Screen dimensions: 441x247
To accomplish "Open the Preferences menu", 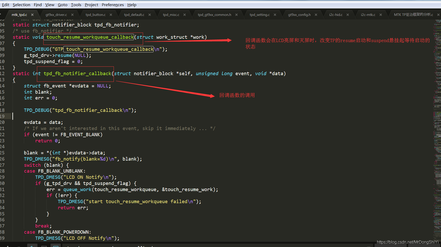I will 113,5.
